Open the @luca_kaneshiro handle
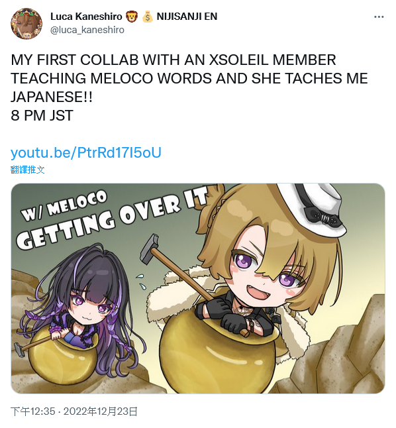The image size is (396, 428). point(87,30)
